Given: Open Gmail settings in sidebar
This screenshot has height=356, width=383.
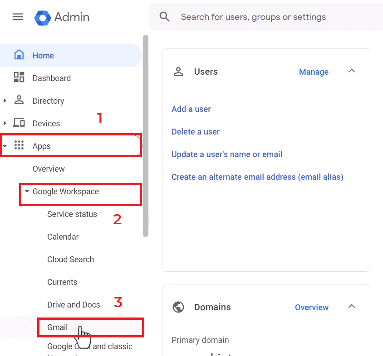Looking at the screenshot, I should click(58, 327).
